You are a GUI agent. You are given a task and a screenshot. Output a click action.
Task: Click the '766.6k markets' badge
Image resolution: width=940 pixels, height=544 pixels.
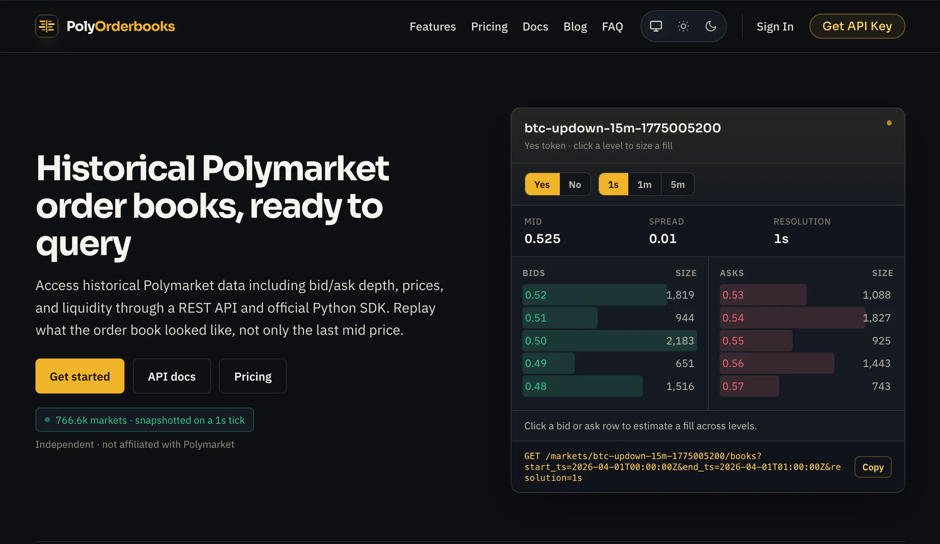[145, 420]
